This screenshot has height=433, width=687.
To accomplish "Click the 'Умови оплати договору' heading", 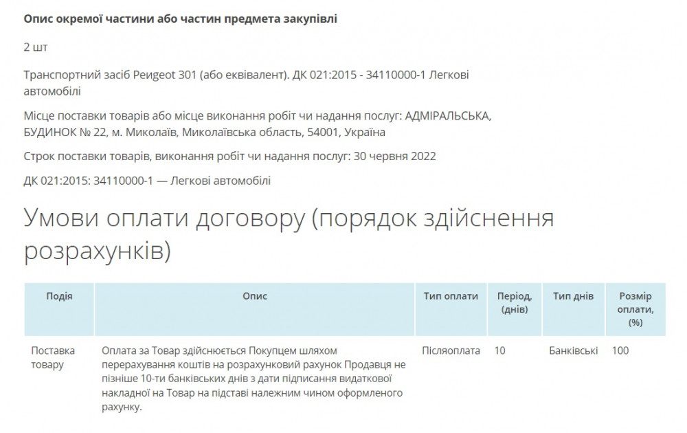I will coord(289,220).
